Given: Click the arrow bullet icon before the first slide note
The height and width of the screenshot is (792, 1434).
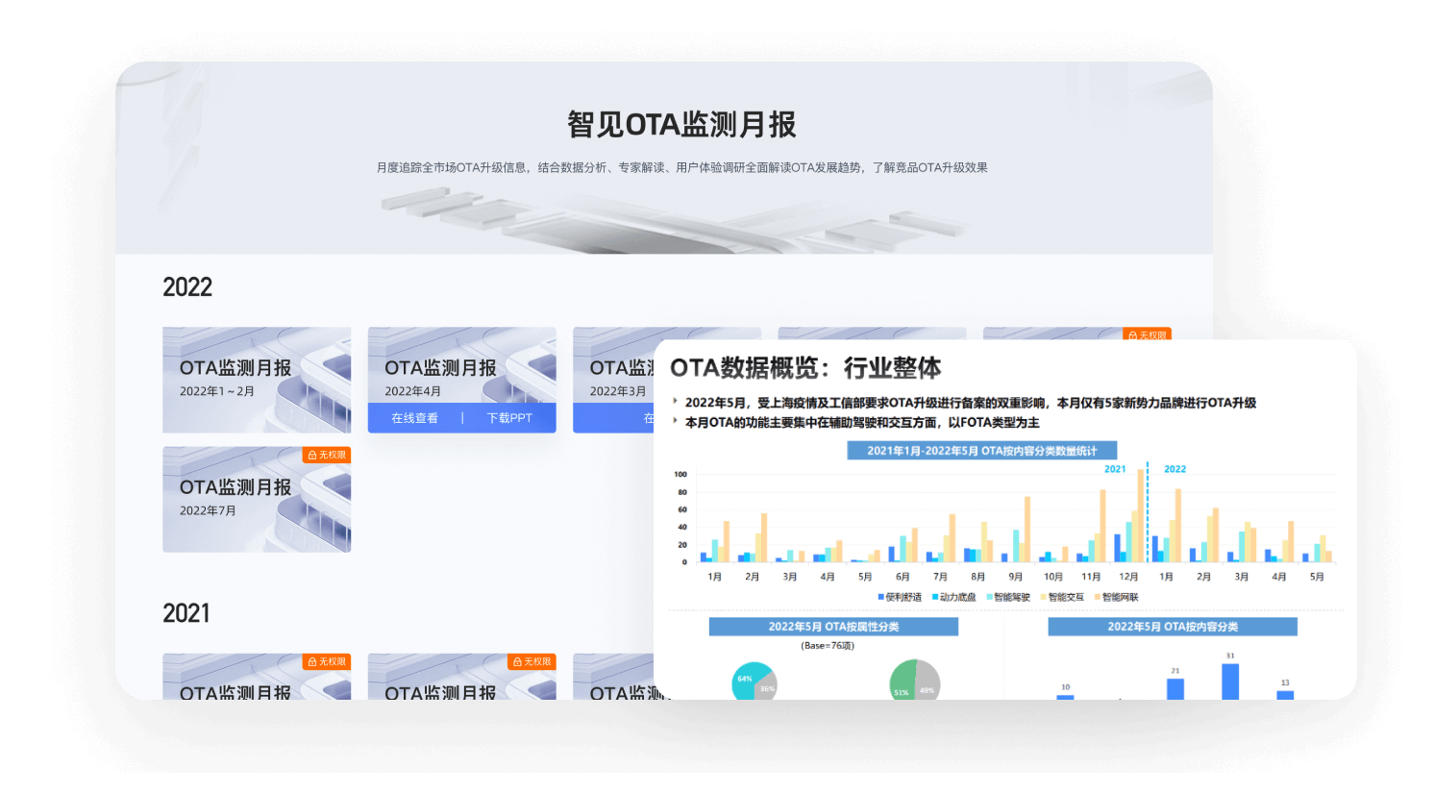Looking at the screenshot, I should 677,402.
